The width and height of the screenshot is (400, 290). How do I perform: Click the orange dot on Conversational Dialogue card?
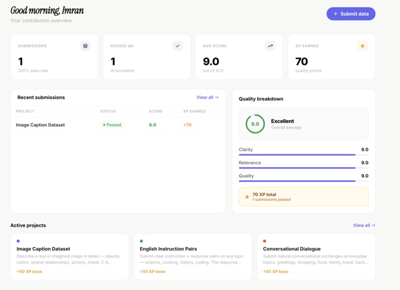[265, 241]
